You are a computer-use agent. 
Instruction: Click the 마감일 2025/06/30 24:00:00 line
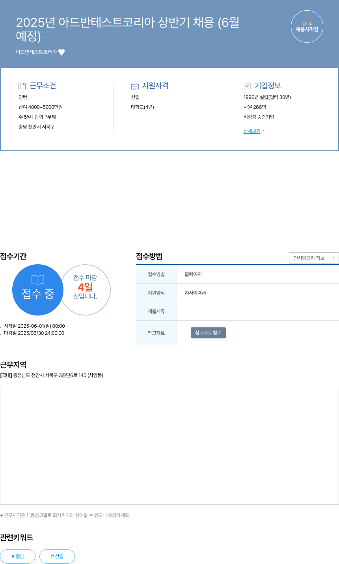[34, 333]
